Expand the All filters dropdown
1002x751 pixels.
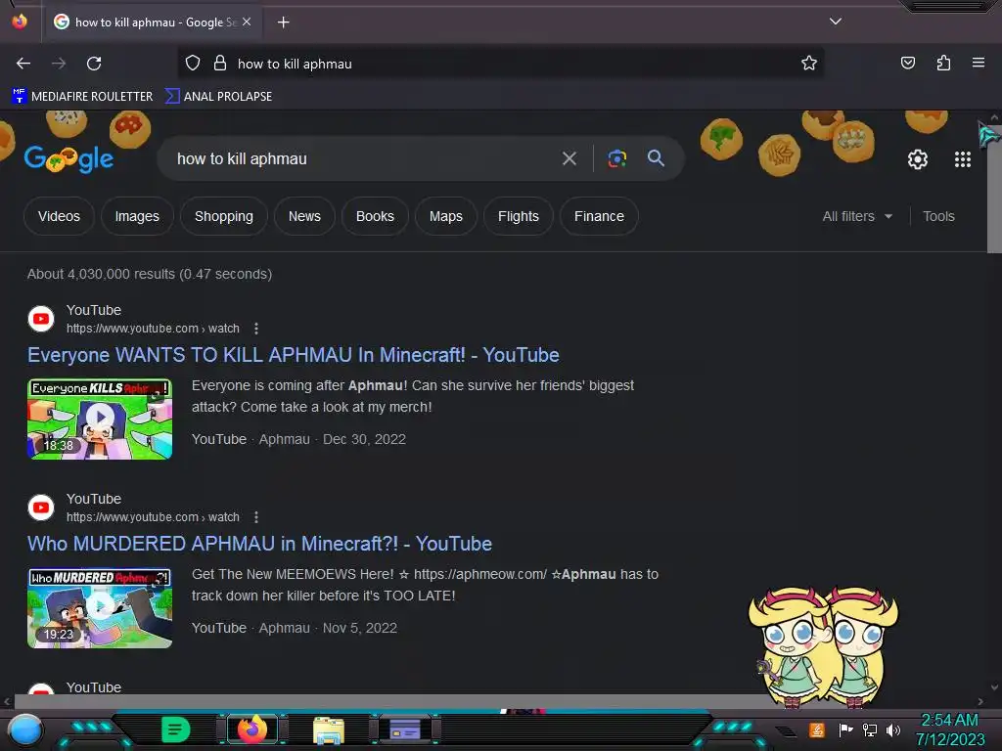point(857,216)
